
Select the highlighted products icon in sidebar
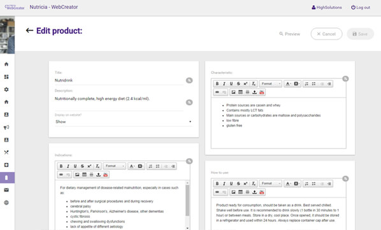tap(7, 178)
